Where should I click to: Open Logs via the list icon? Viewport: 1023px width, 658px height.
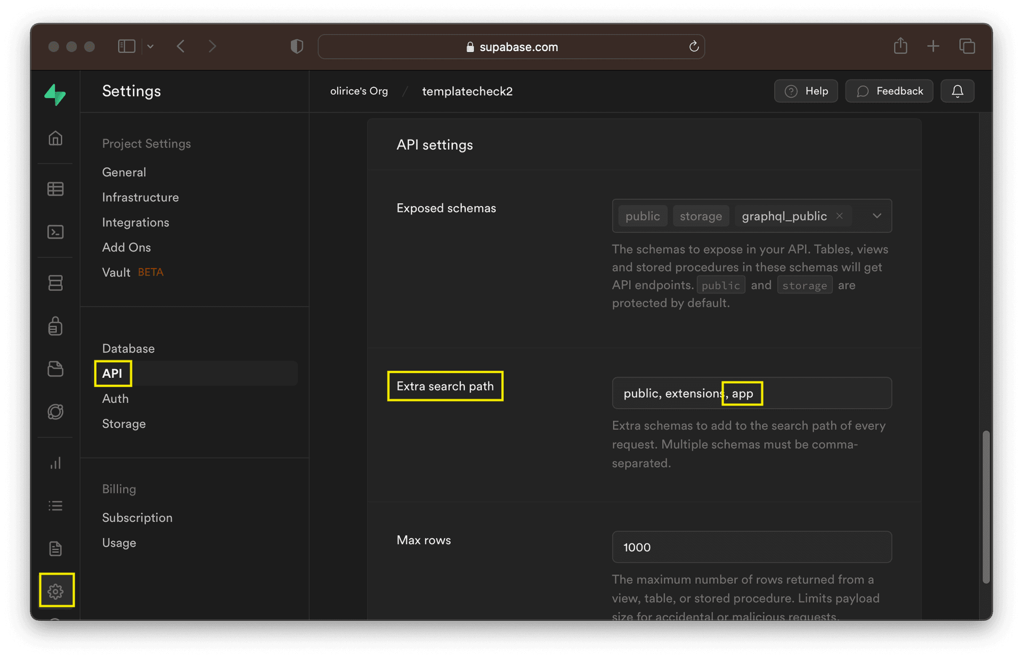coord(55,505)
